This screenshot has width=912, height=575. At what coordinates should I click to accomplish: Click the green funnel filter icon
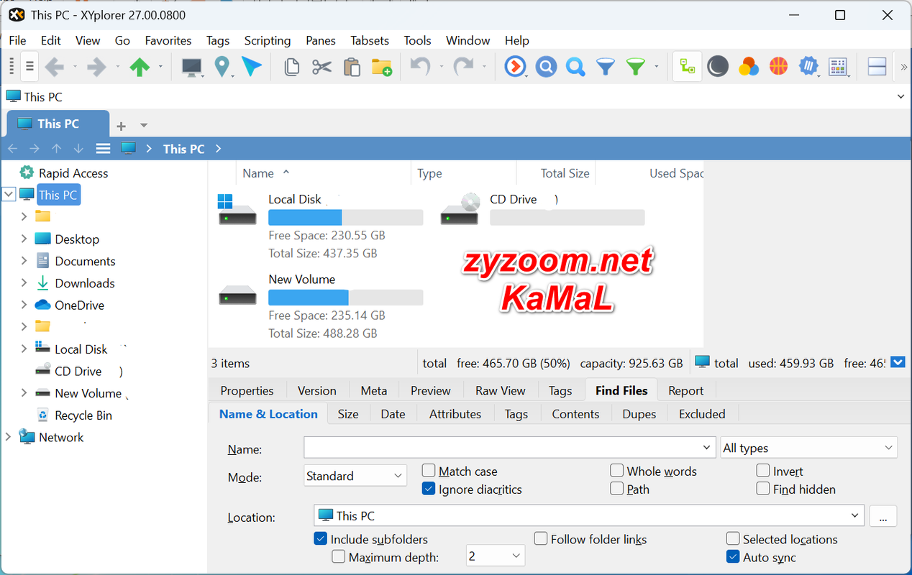[636, 68]
